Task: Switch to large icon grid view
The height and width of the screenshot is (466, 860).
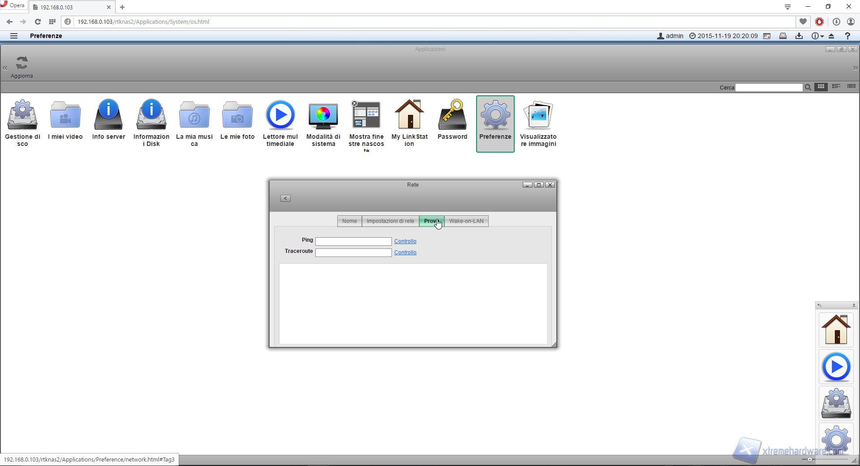Action: 821,87
